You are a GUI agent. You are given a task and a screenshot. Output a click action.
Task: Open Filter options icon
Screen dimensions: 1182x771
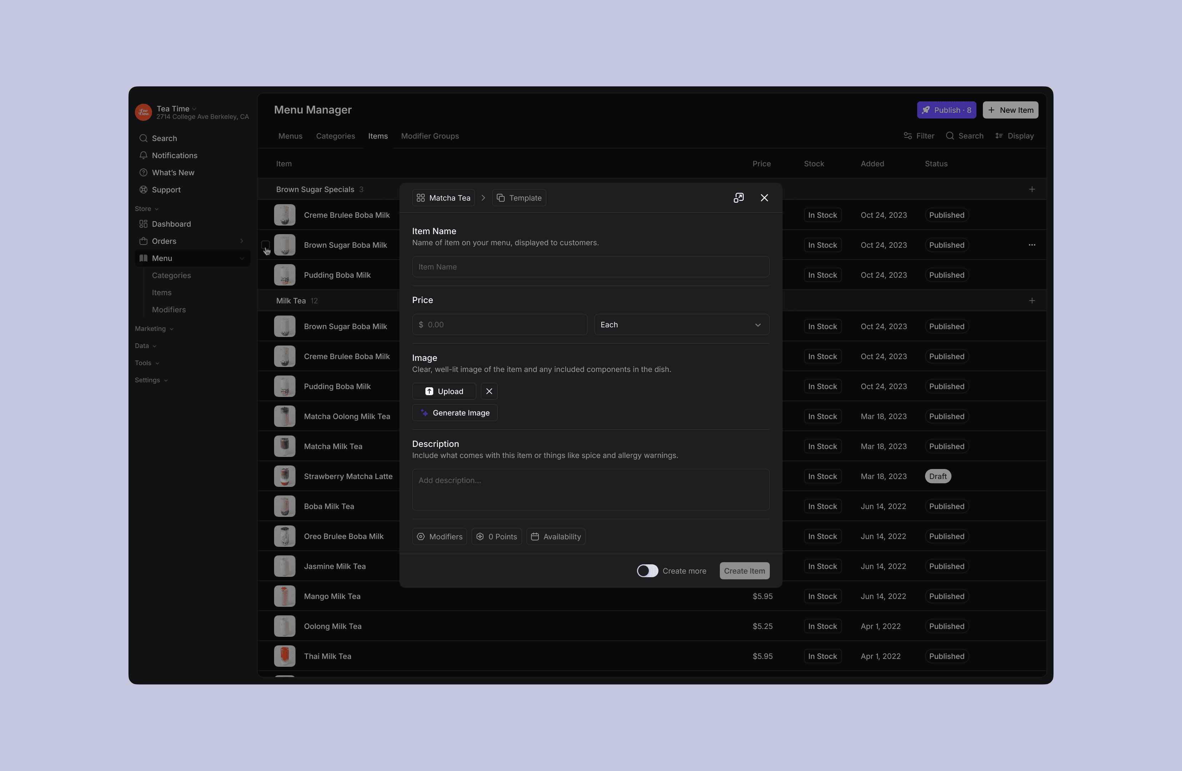click(907, 136)
